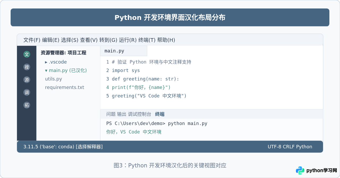Viewport: 340px width, 178px height.
Task: Click the python学习网 site label
Action: pyautogui.click(x=322, y=171)
